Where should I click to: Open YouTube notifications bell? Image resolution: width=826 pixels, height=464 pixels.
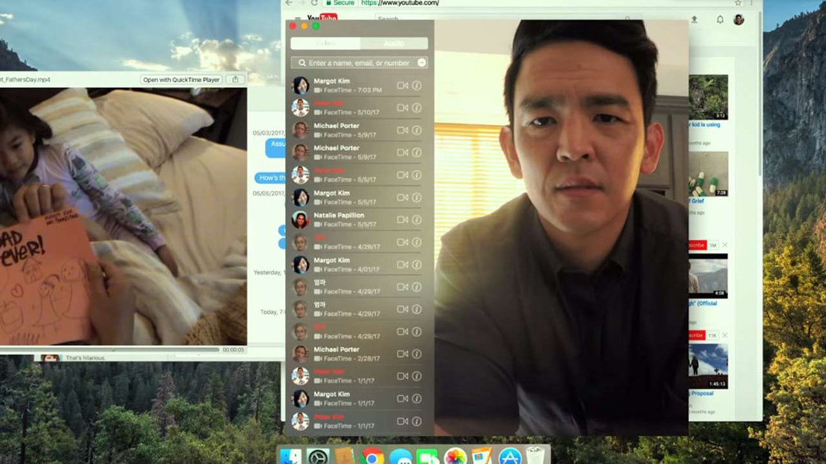click(720, 20)
